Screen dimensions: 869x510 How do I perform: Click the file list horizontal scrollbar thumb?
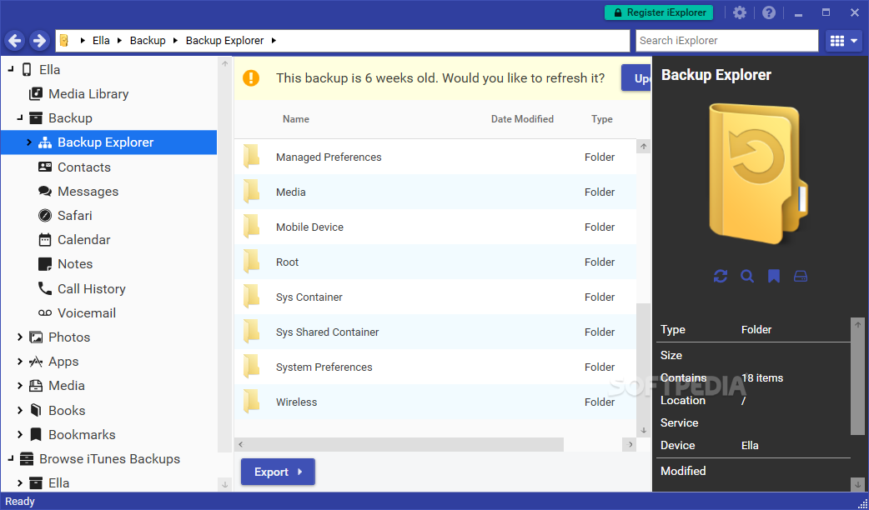click(405, 444)
